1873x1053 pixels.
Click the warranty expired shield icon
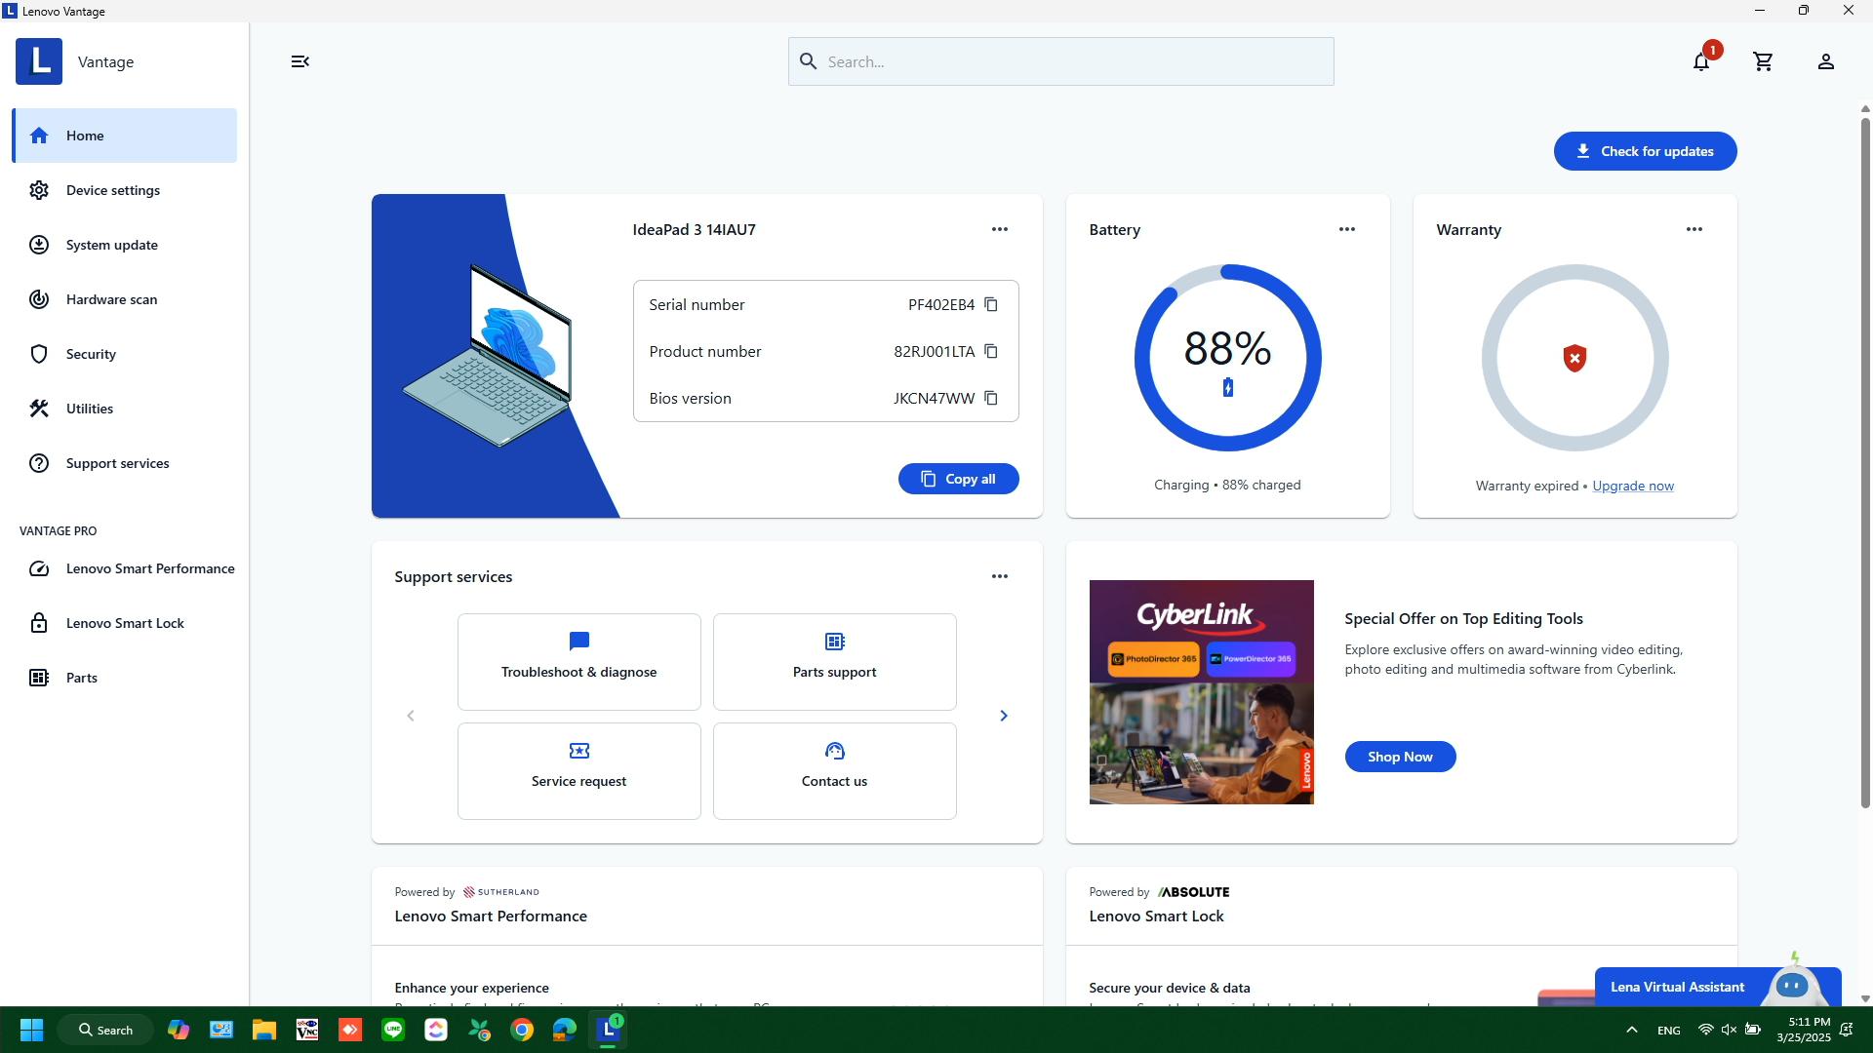point(1574,358)
